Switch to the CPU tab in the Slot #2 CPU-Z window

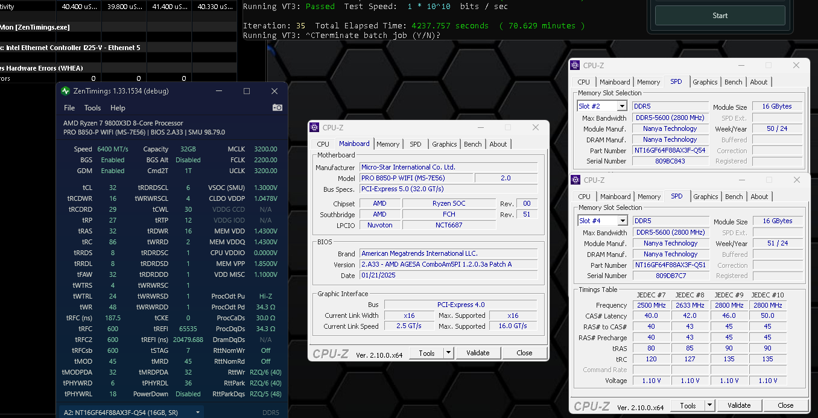point(584,82)
